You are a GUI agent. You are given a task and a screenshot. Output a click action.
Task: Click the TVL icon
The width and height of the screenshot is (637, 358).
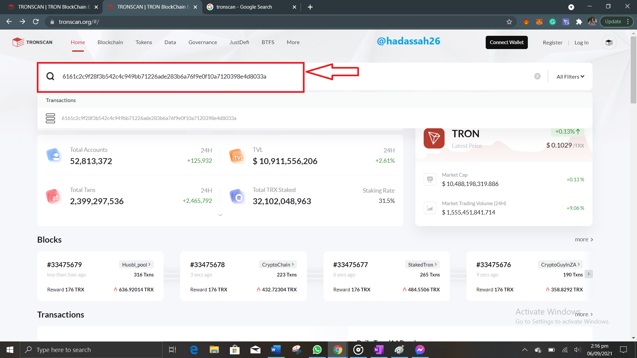click(237, 156)
